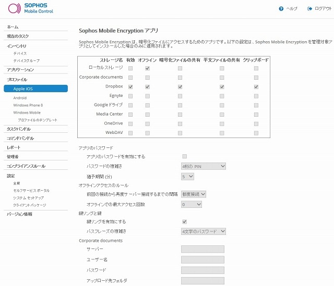
Task: Toggle Google ドライブ 有効 checkbox
Action: [x=130, y=105]
